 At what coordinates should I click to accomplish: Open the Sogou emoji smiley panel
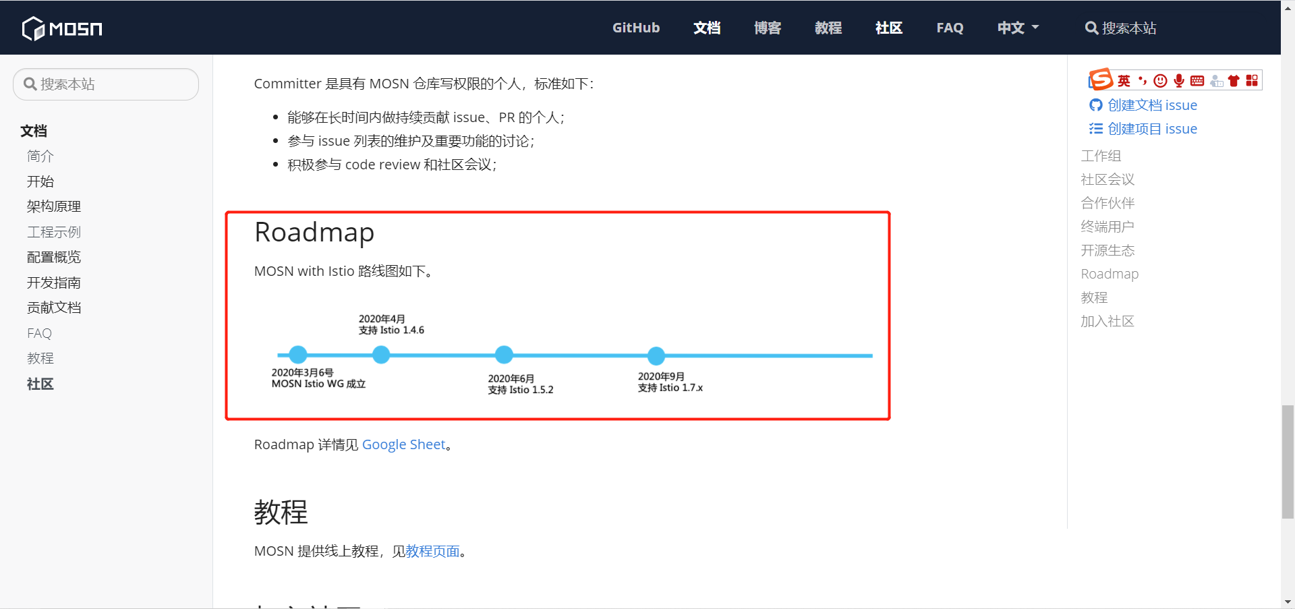coord(1160,81)
